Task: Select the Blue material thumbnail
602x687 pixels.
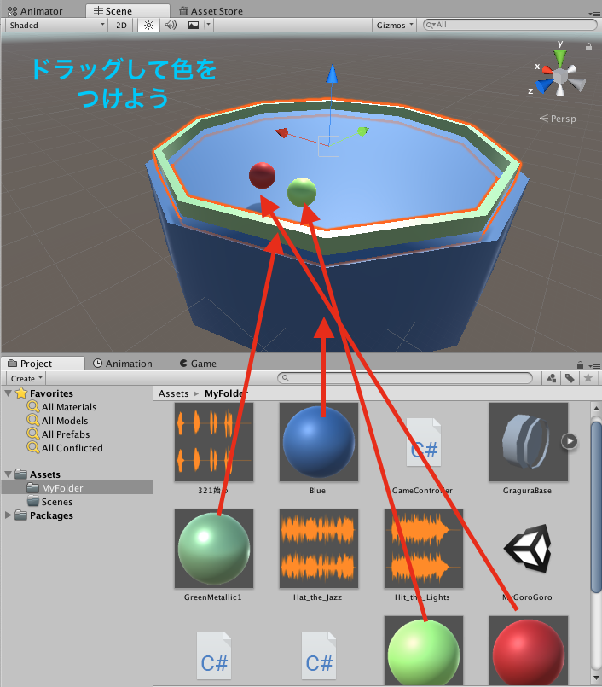Action: (318, 441)
